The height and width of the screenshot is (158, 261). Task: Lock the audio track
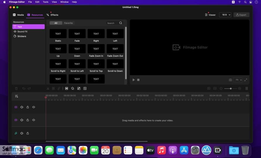28,133
